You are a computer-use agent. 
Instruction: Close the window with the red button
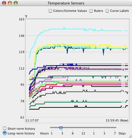click(x=4, y=3)
